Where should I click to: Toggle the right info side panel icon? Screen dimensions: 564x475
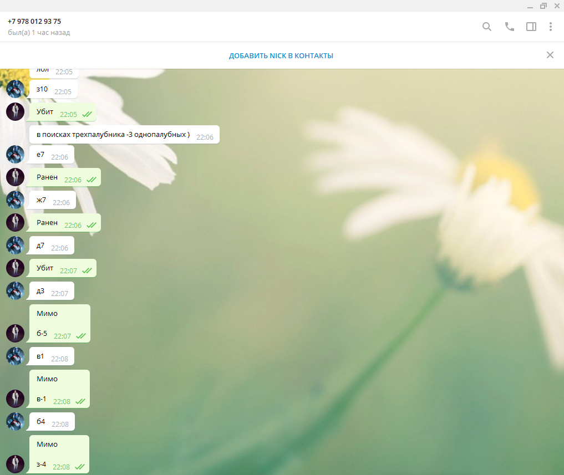pyautogui.click(x=531, y=27)
